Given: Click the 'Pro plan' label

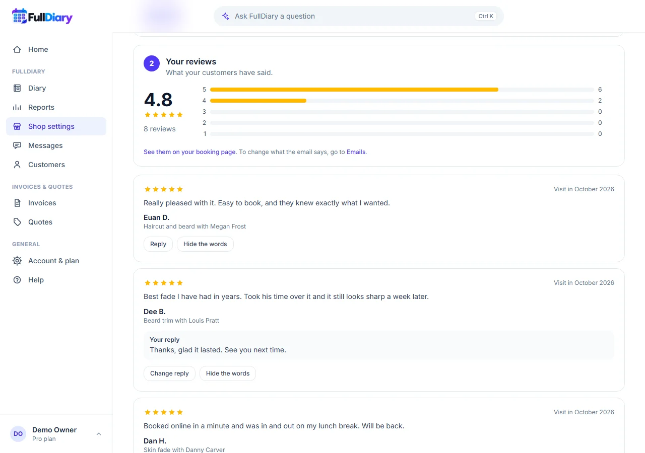Looking at the screenshot, I should 44,439.
